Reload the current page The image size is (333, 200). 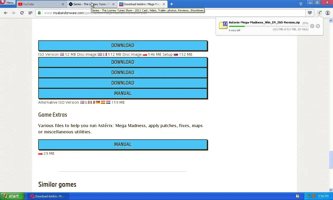pyautogui.click(x=22, y=13)
